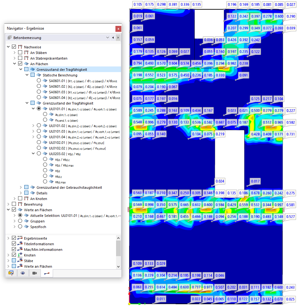297x307 pixels.
Task: Expand the UL0101.03 node
Action: [x=33, y=131]
